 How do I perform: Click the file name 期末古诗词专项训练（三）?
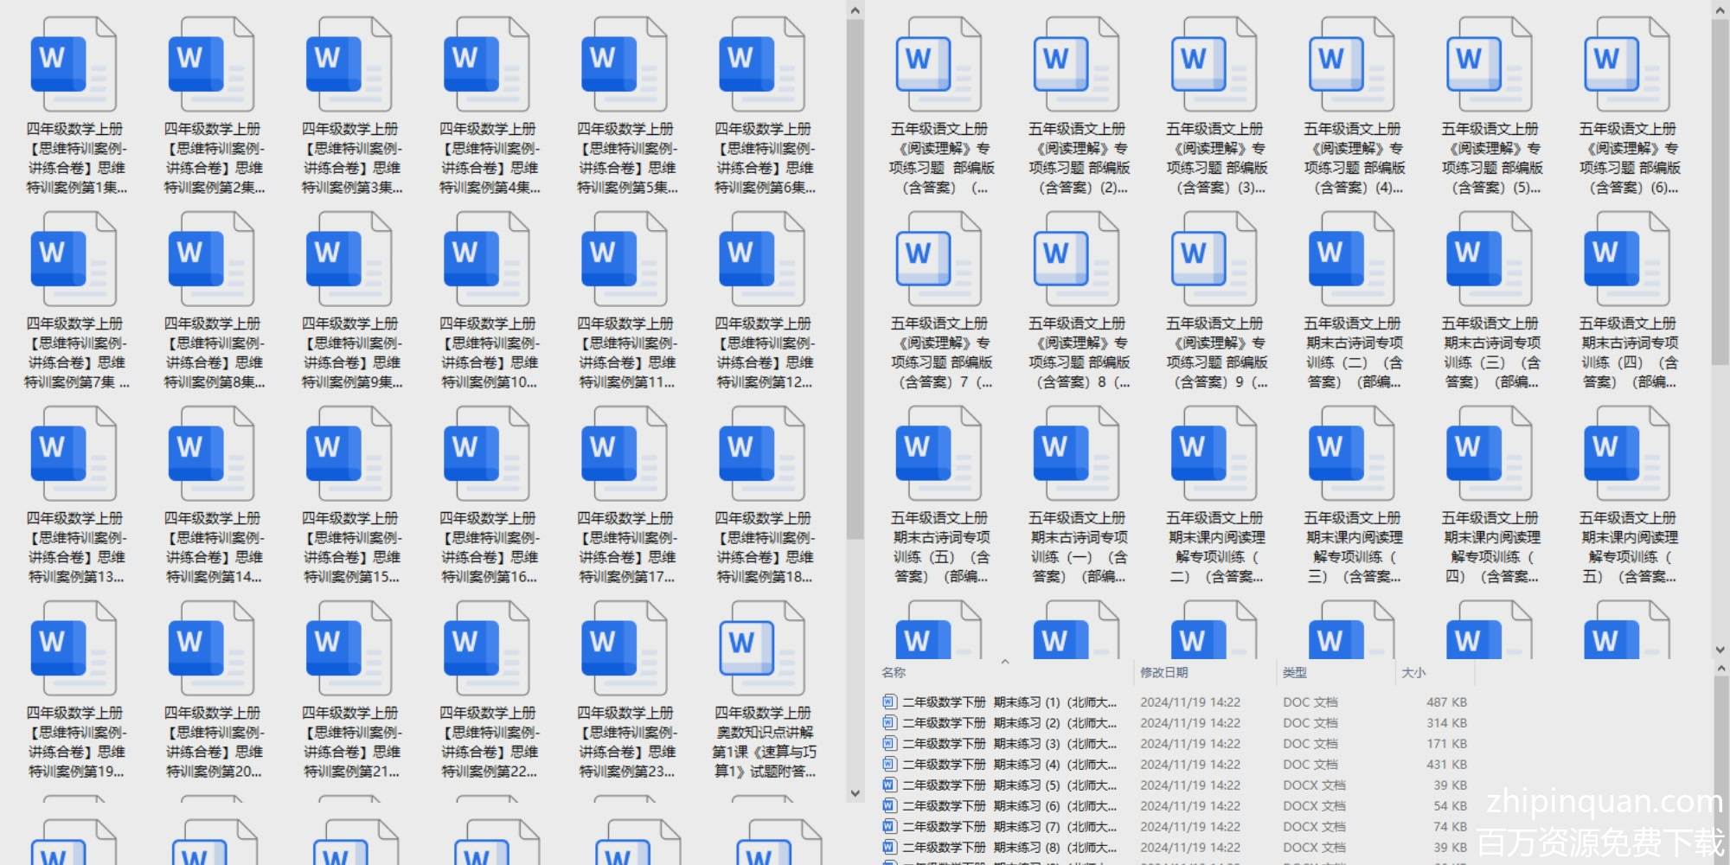click(1491, 353)
